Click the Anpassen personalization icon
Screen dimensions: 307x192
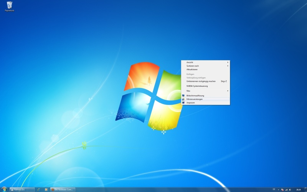(183, 103)
